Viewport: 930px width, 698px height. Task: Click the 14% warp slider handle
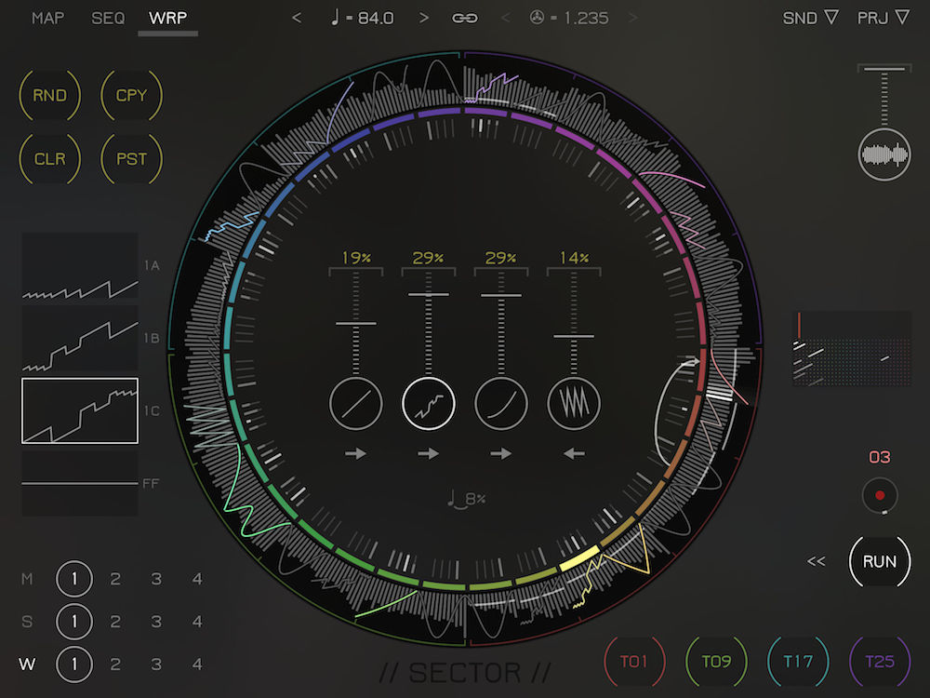tap(574, 337)
